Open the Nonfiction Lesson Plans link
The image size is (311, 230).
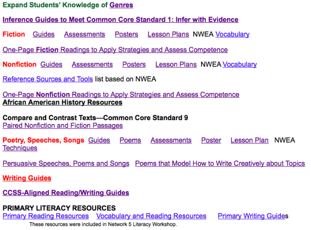(x=176, y=65)
